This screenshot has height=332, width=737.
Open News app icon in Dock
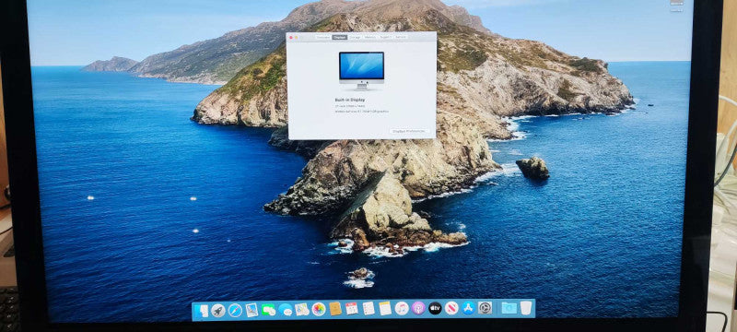(451, 308)
